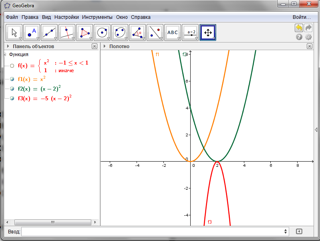Image resolution: width=320 pixels, height=241 pixels.
Task: Select the Move Graphics View tool
Action: click(x=208, y=32)
